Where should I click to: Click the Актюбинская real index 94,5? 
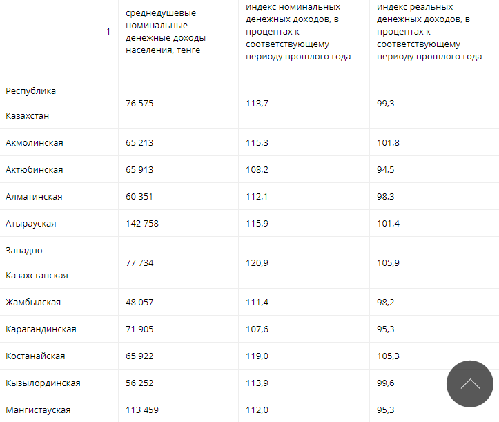(385, 170)
